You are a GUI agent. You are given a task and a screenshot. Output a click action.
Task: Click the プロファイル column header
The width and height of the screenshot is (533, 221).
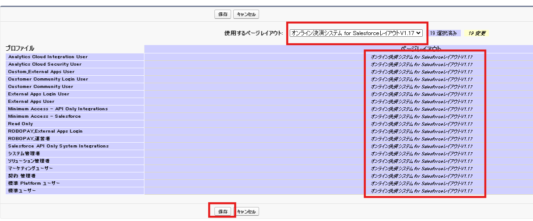pos(20,49)
